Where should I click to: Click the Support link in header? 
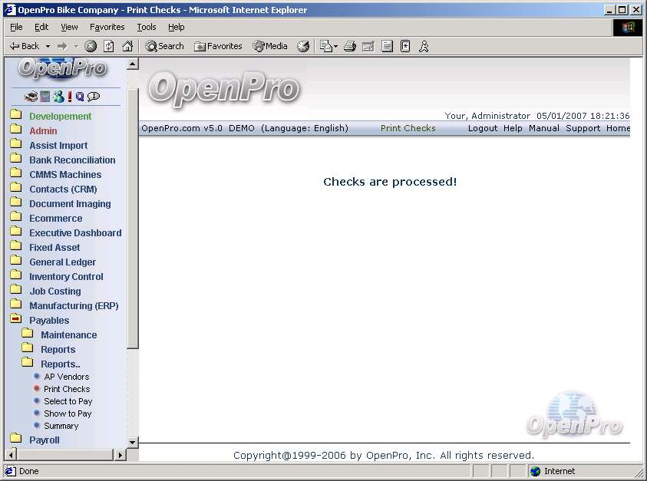(583, 128)
